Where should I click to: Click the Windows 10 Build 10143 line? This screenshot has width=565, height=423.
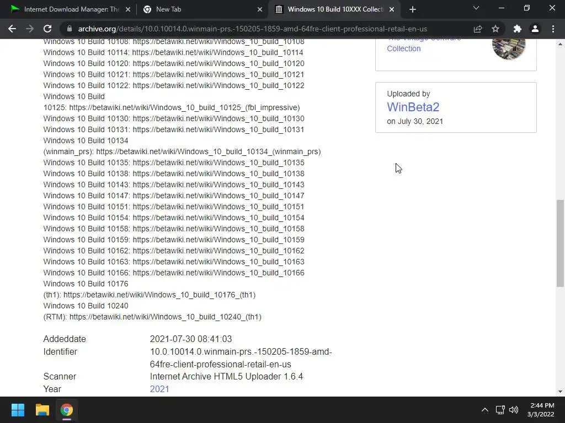point(174,185)
